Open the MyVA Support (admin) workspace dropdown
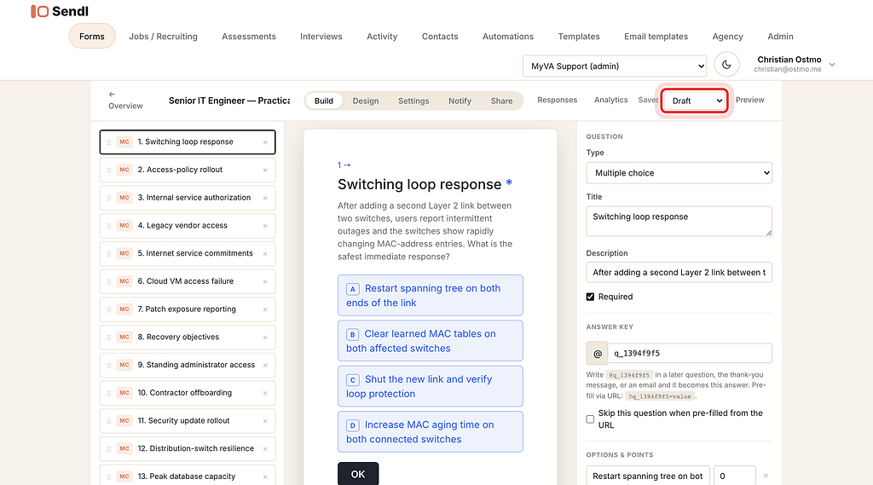This screenshot has height=485, width=873. click(x=615, y=66)
